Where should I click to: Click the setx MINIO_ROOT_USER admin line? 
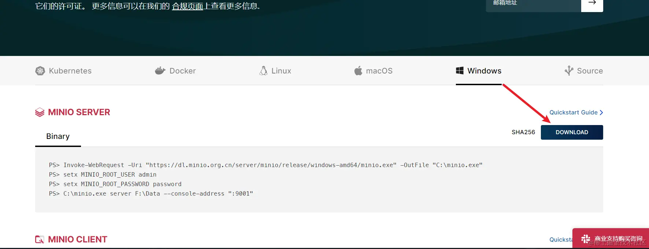point(103,175)
